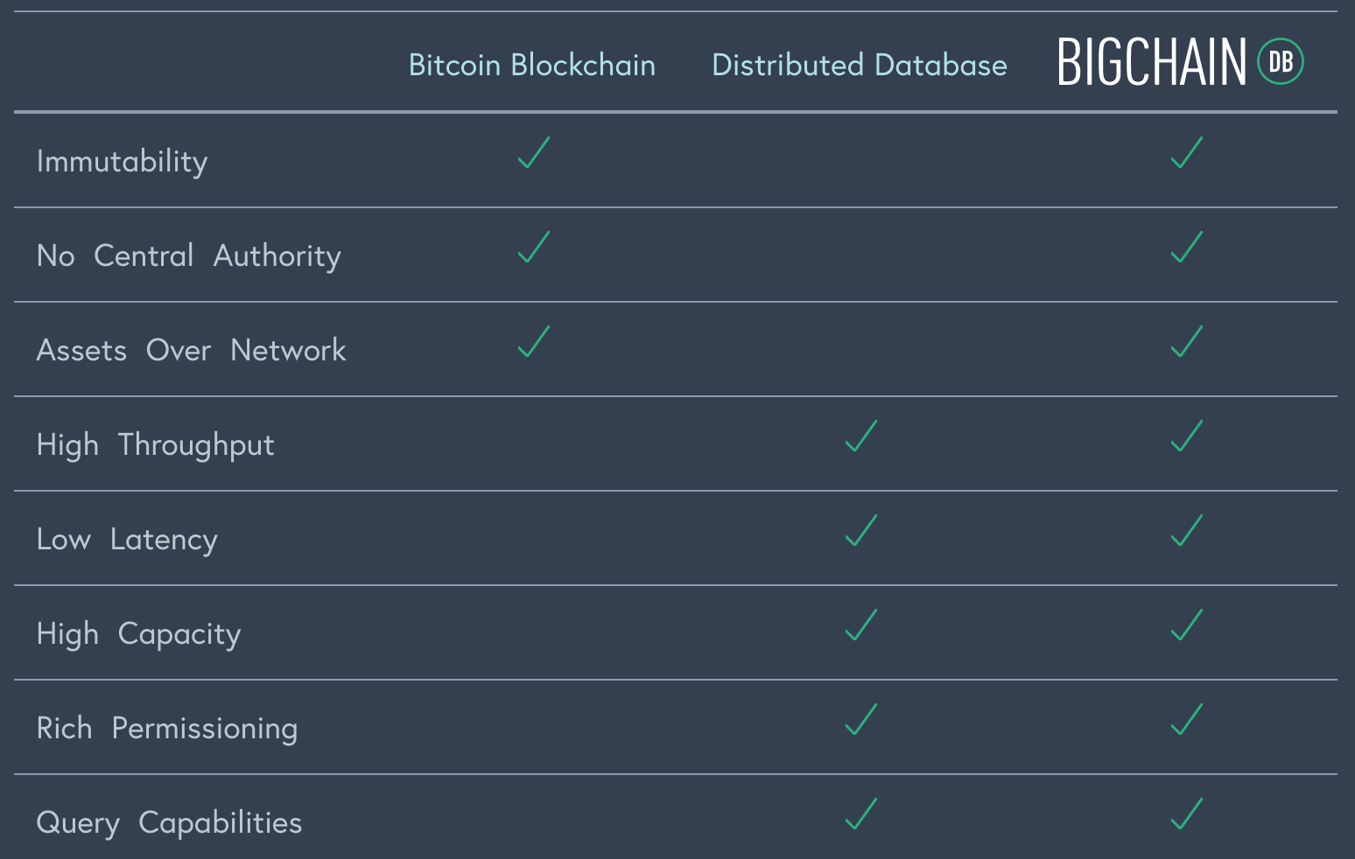Click the Immutability row label
The width and height of the screenshot is (1355, 859).
123,162
